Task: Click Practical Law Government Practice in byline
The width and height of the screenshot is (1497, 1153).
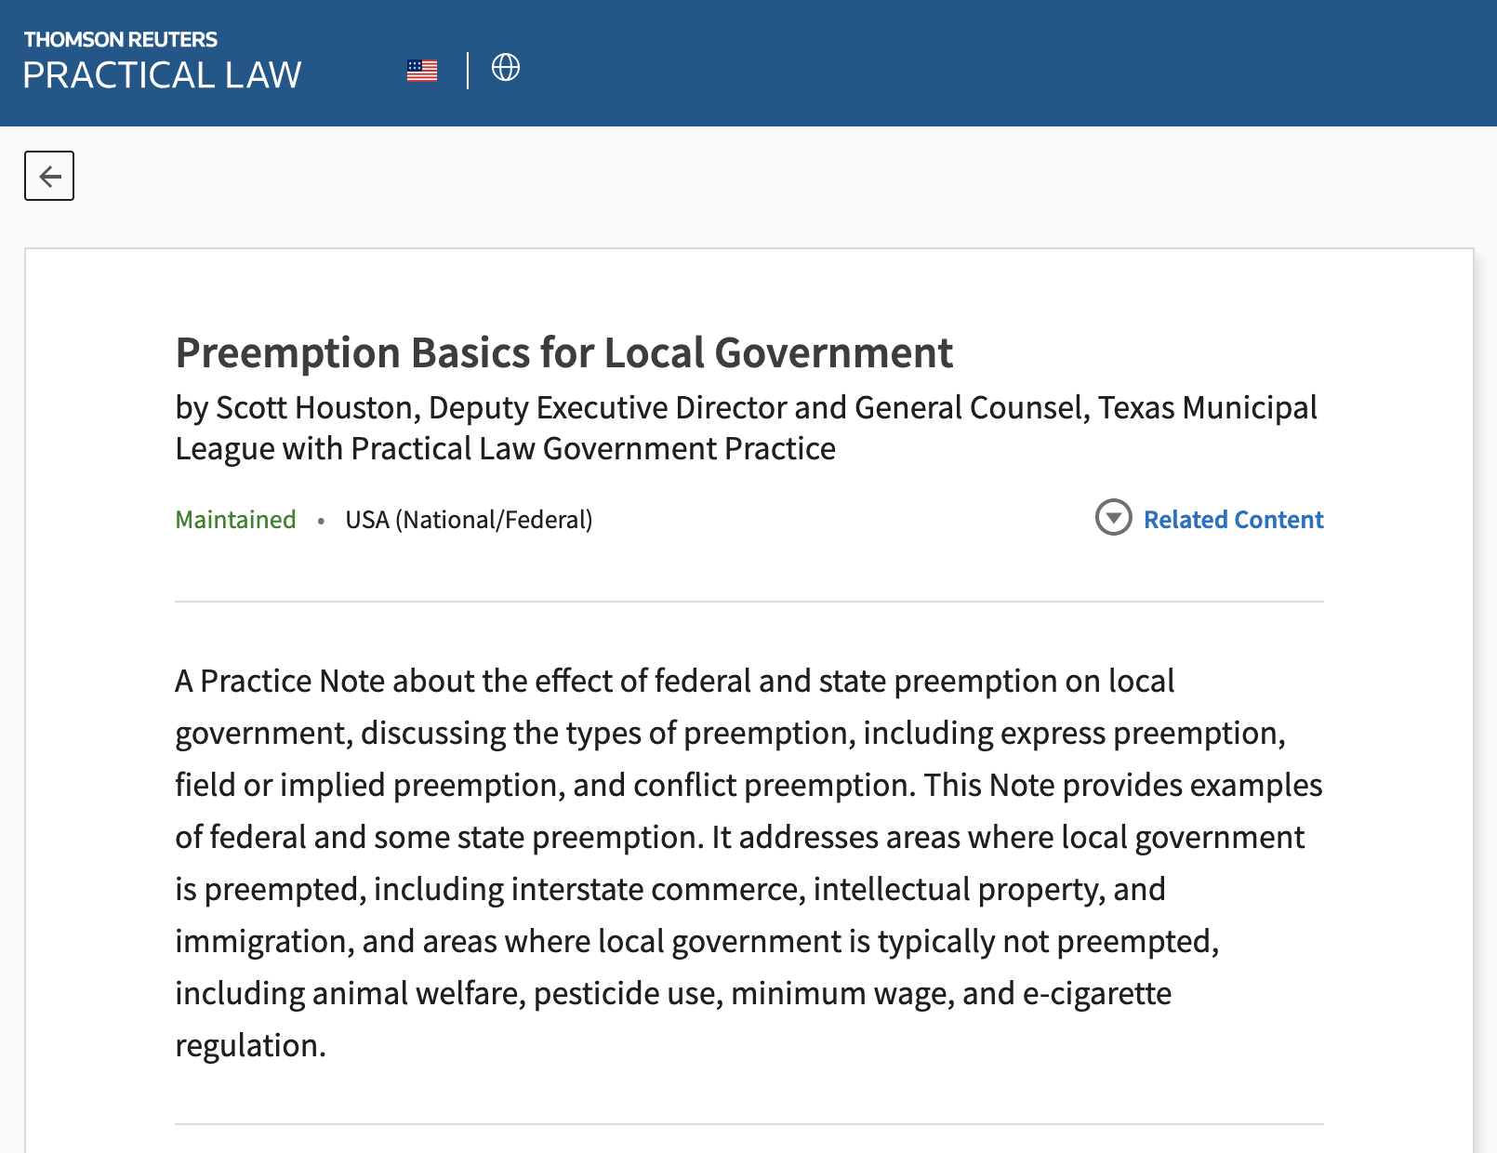Action: pyautogui.click(x=593, y=449)
